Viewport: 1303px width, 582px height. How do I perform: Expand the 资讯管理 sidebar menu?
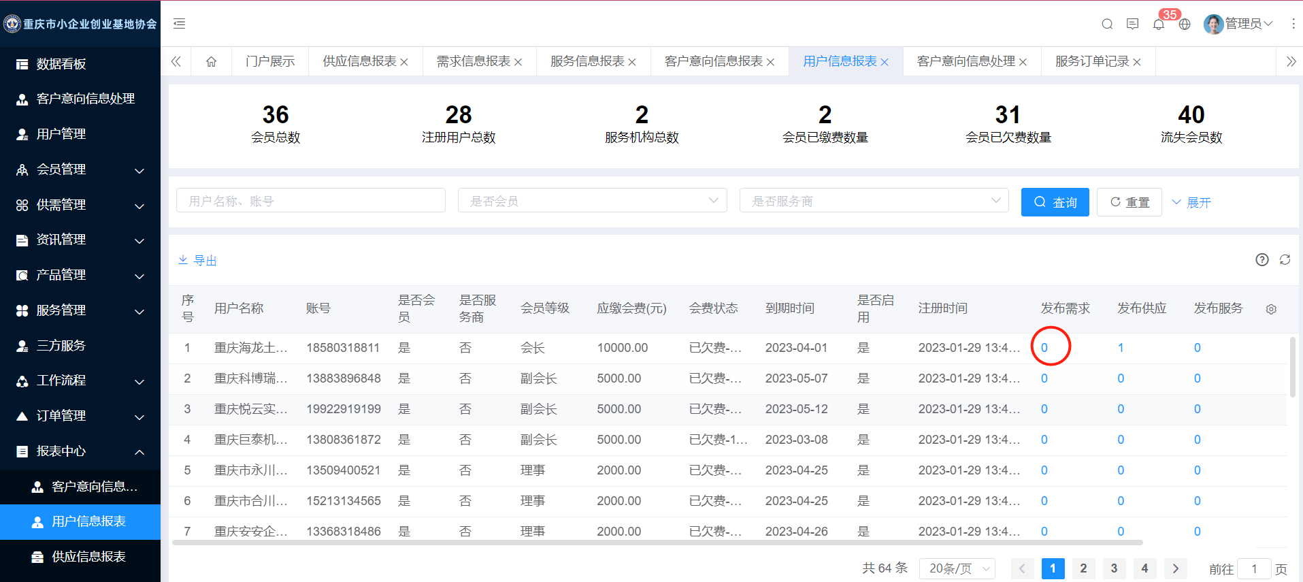pyautogui.click(x=80, y=240)
